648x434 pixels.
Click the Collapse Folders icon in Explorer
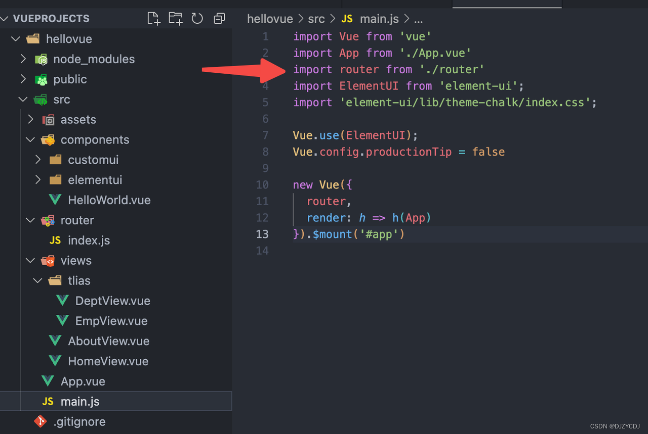pyautogui.click(x=219, y=18)
